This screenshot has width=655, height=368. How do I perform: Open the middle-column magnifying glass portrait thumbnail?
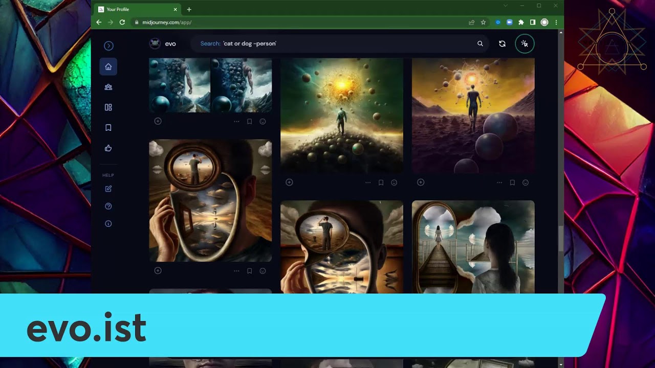[x=342, y=247]
